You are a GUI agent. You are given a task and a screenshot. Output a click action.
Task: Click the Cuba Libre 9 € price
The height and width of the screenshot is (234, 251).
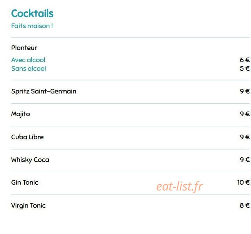click(x=245, y=137)
